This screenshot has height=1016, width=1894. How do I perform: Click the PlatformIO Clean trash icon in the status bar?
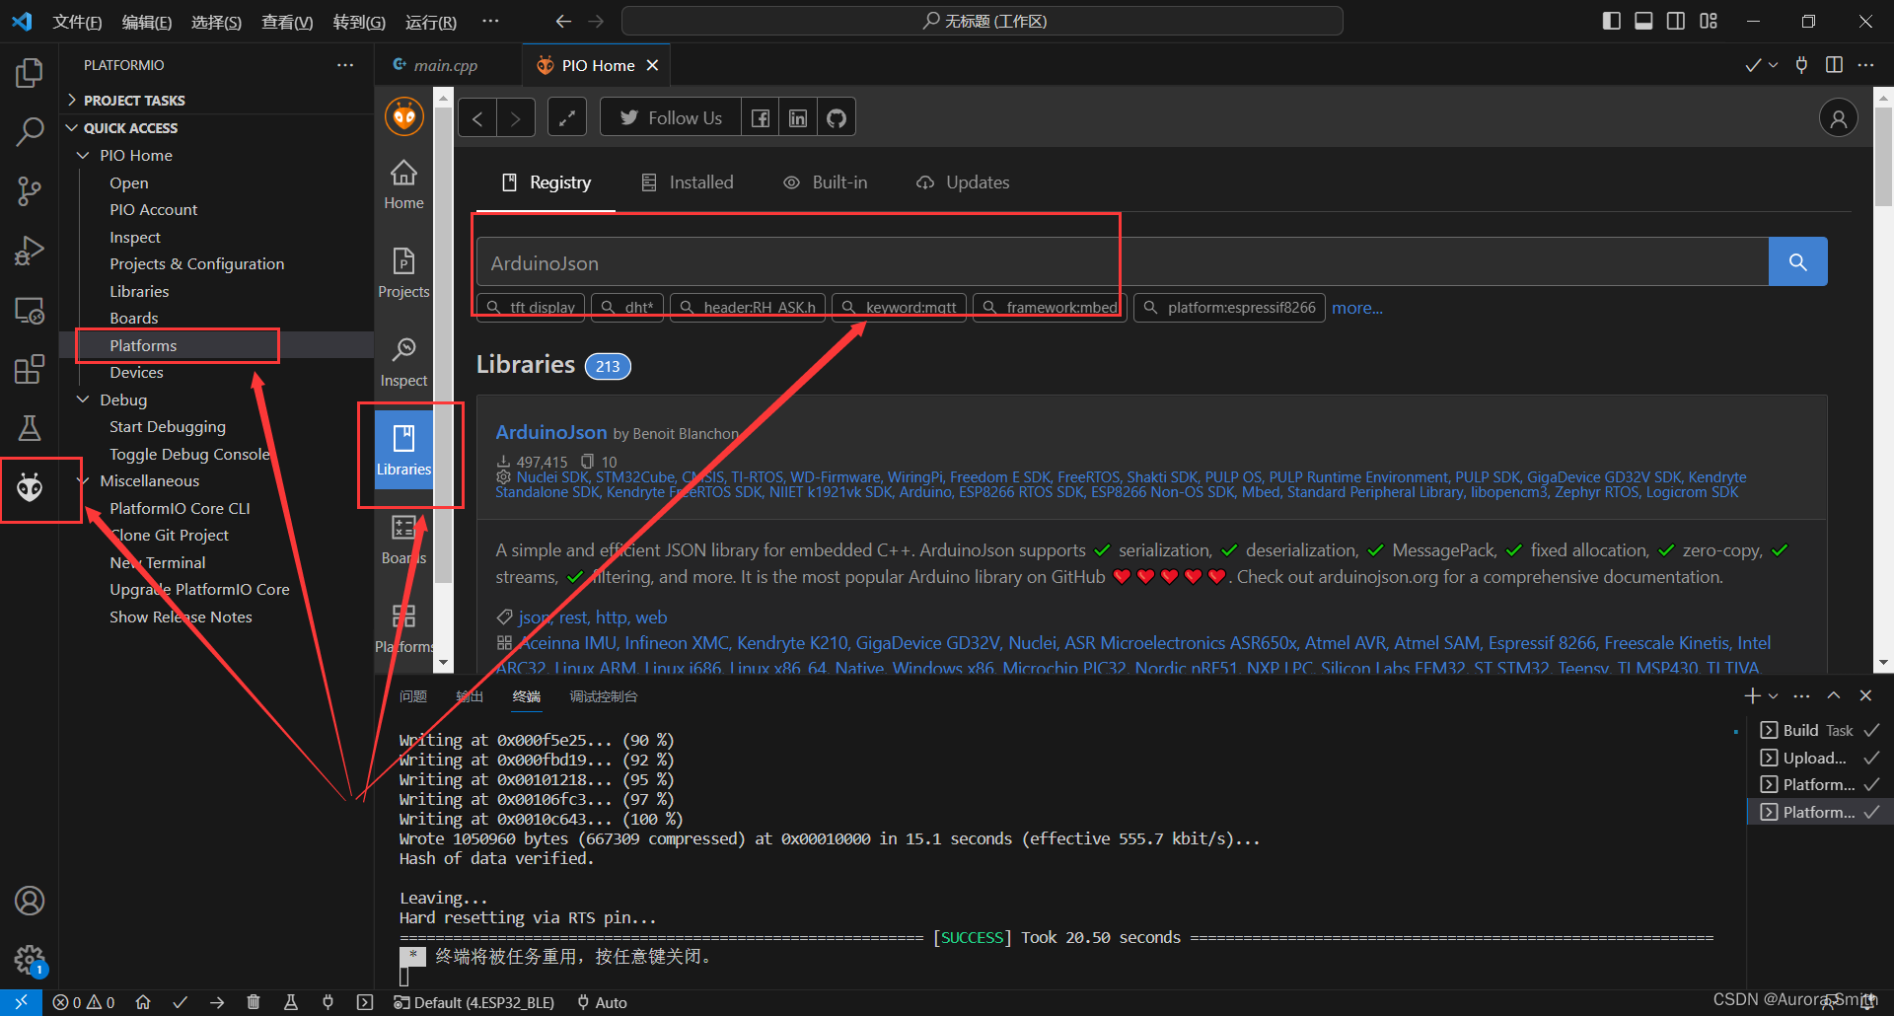pyautogui.click(x=254, y=1002)
